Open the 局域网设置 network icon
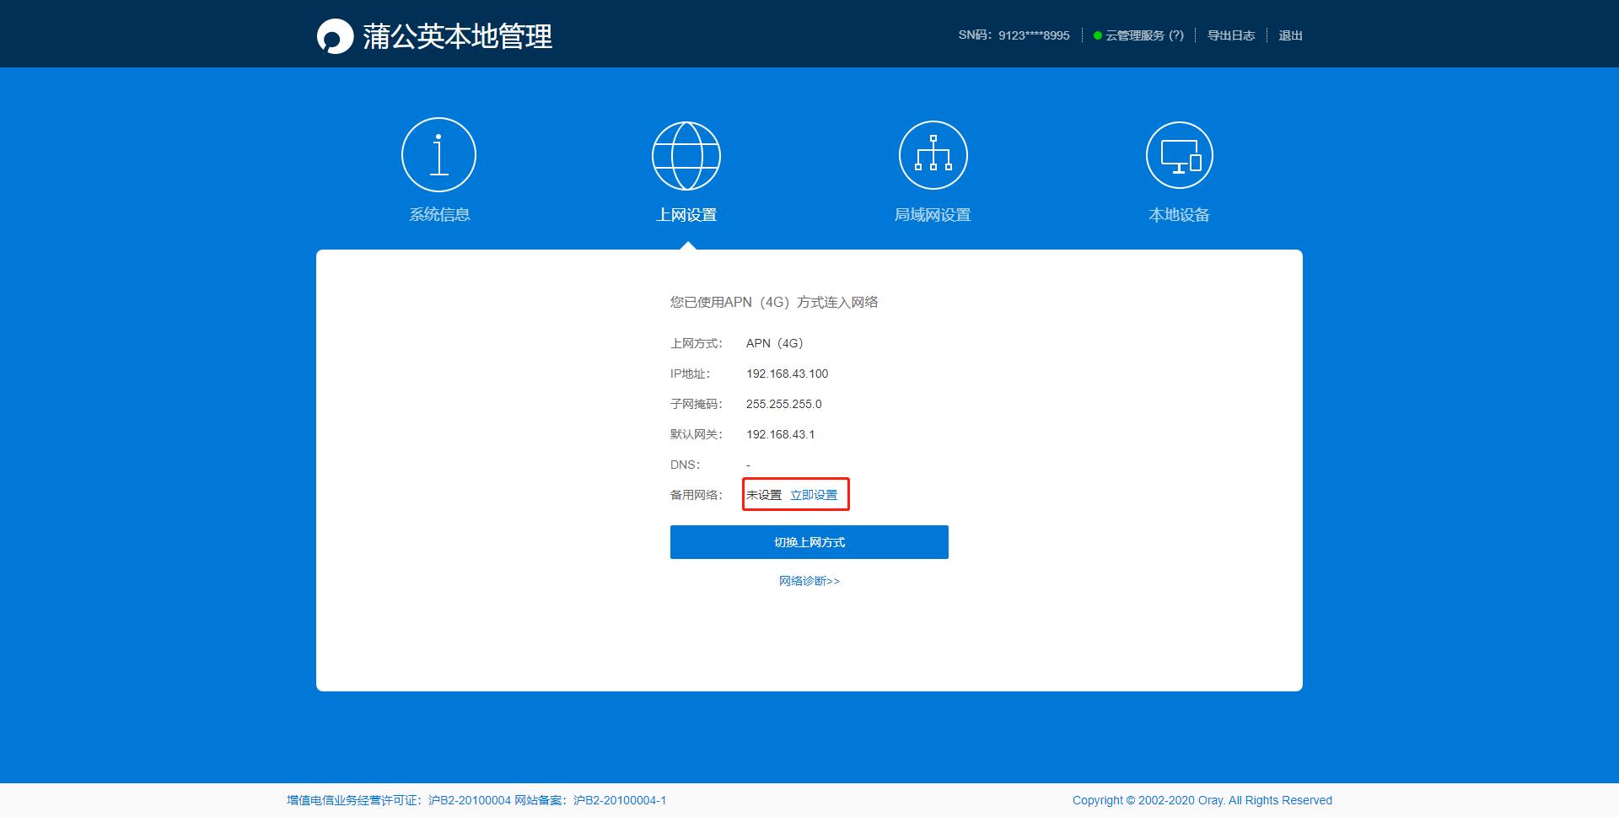This screenshot has width=1619, height=817. (x=933, y=154)
